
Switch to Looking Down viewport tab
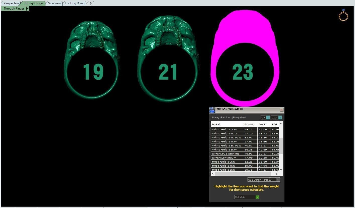[x=75, y=3]
